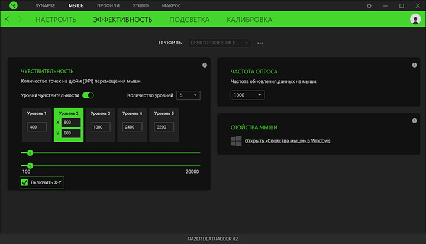Select the МЫШЬ top menu tab
The height and width of the screenshot is (244, 426).
coord(76,5)
